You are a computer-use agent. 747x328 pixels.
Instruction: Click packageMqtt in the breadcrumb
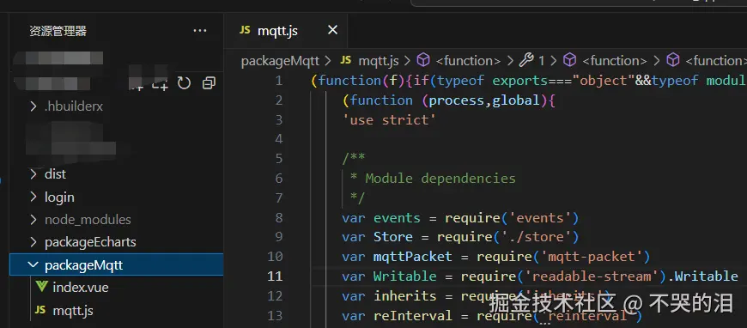tap(280, 61)
